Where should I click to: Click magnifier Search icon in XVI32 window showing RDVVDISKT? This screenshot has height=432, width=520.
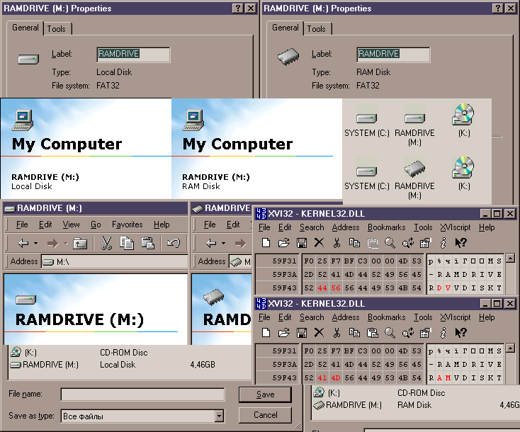pyautogui.click(x=390, y=243)
